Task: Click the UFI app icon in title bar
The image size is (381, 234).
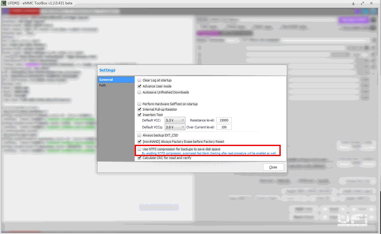Action: pos(4,3)
